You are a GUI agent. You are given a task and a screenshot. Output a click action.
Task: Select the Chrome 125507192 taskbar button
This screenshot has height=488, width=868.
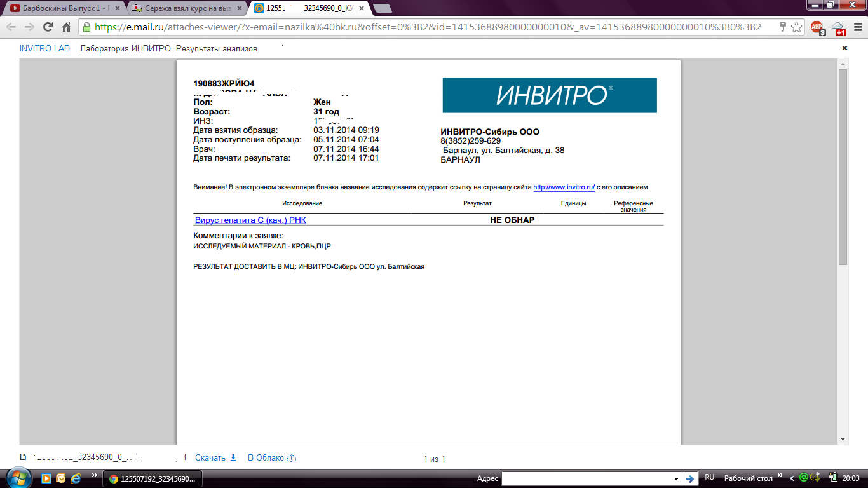(x=153, y=478)
